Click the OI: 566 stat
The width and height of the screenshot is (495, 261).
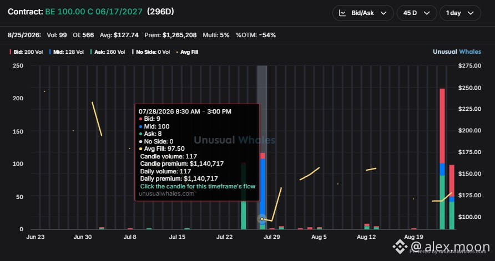click(83, 35)
